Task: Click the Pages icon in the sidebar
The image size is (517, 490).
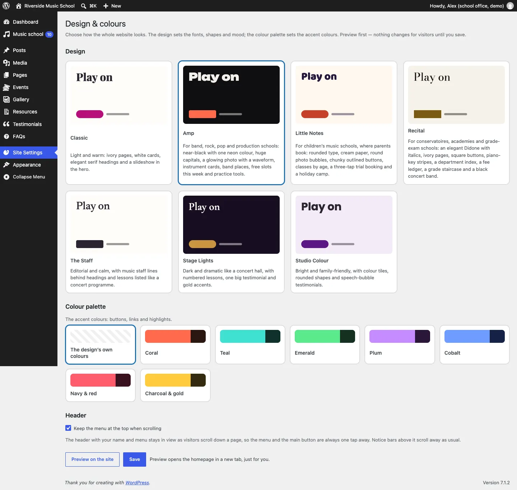Action: click(x=6, y=75)
